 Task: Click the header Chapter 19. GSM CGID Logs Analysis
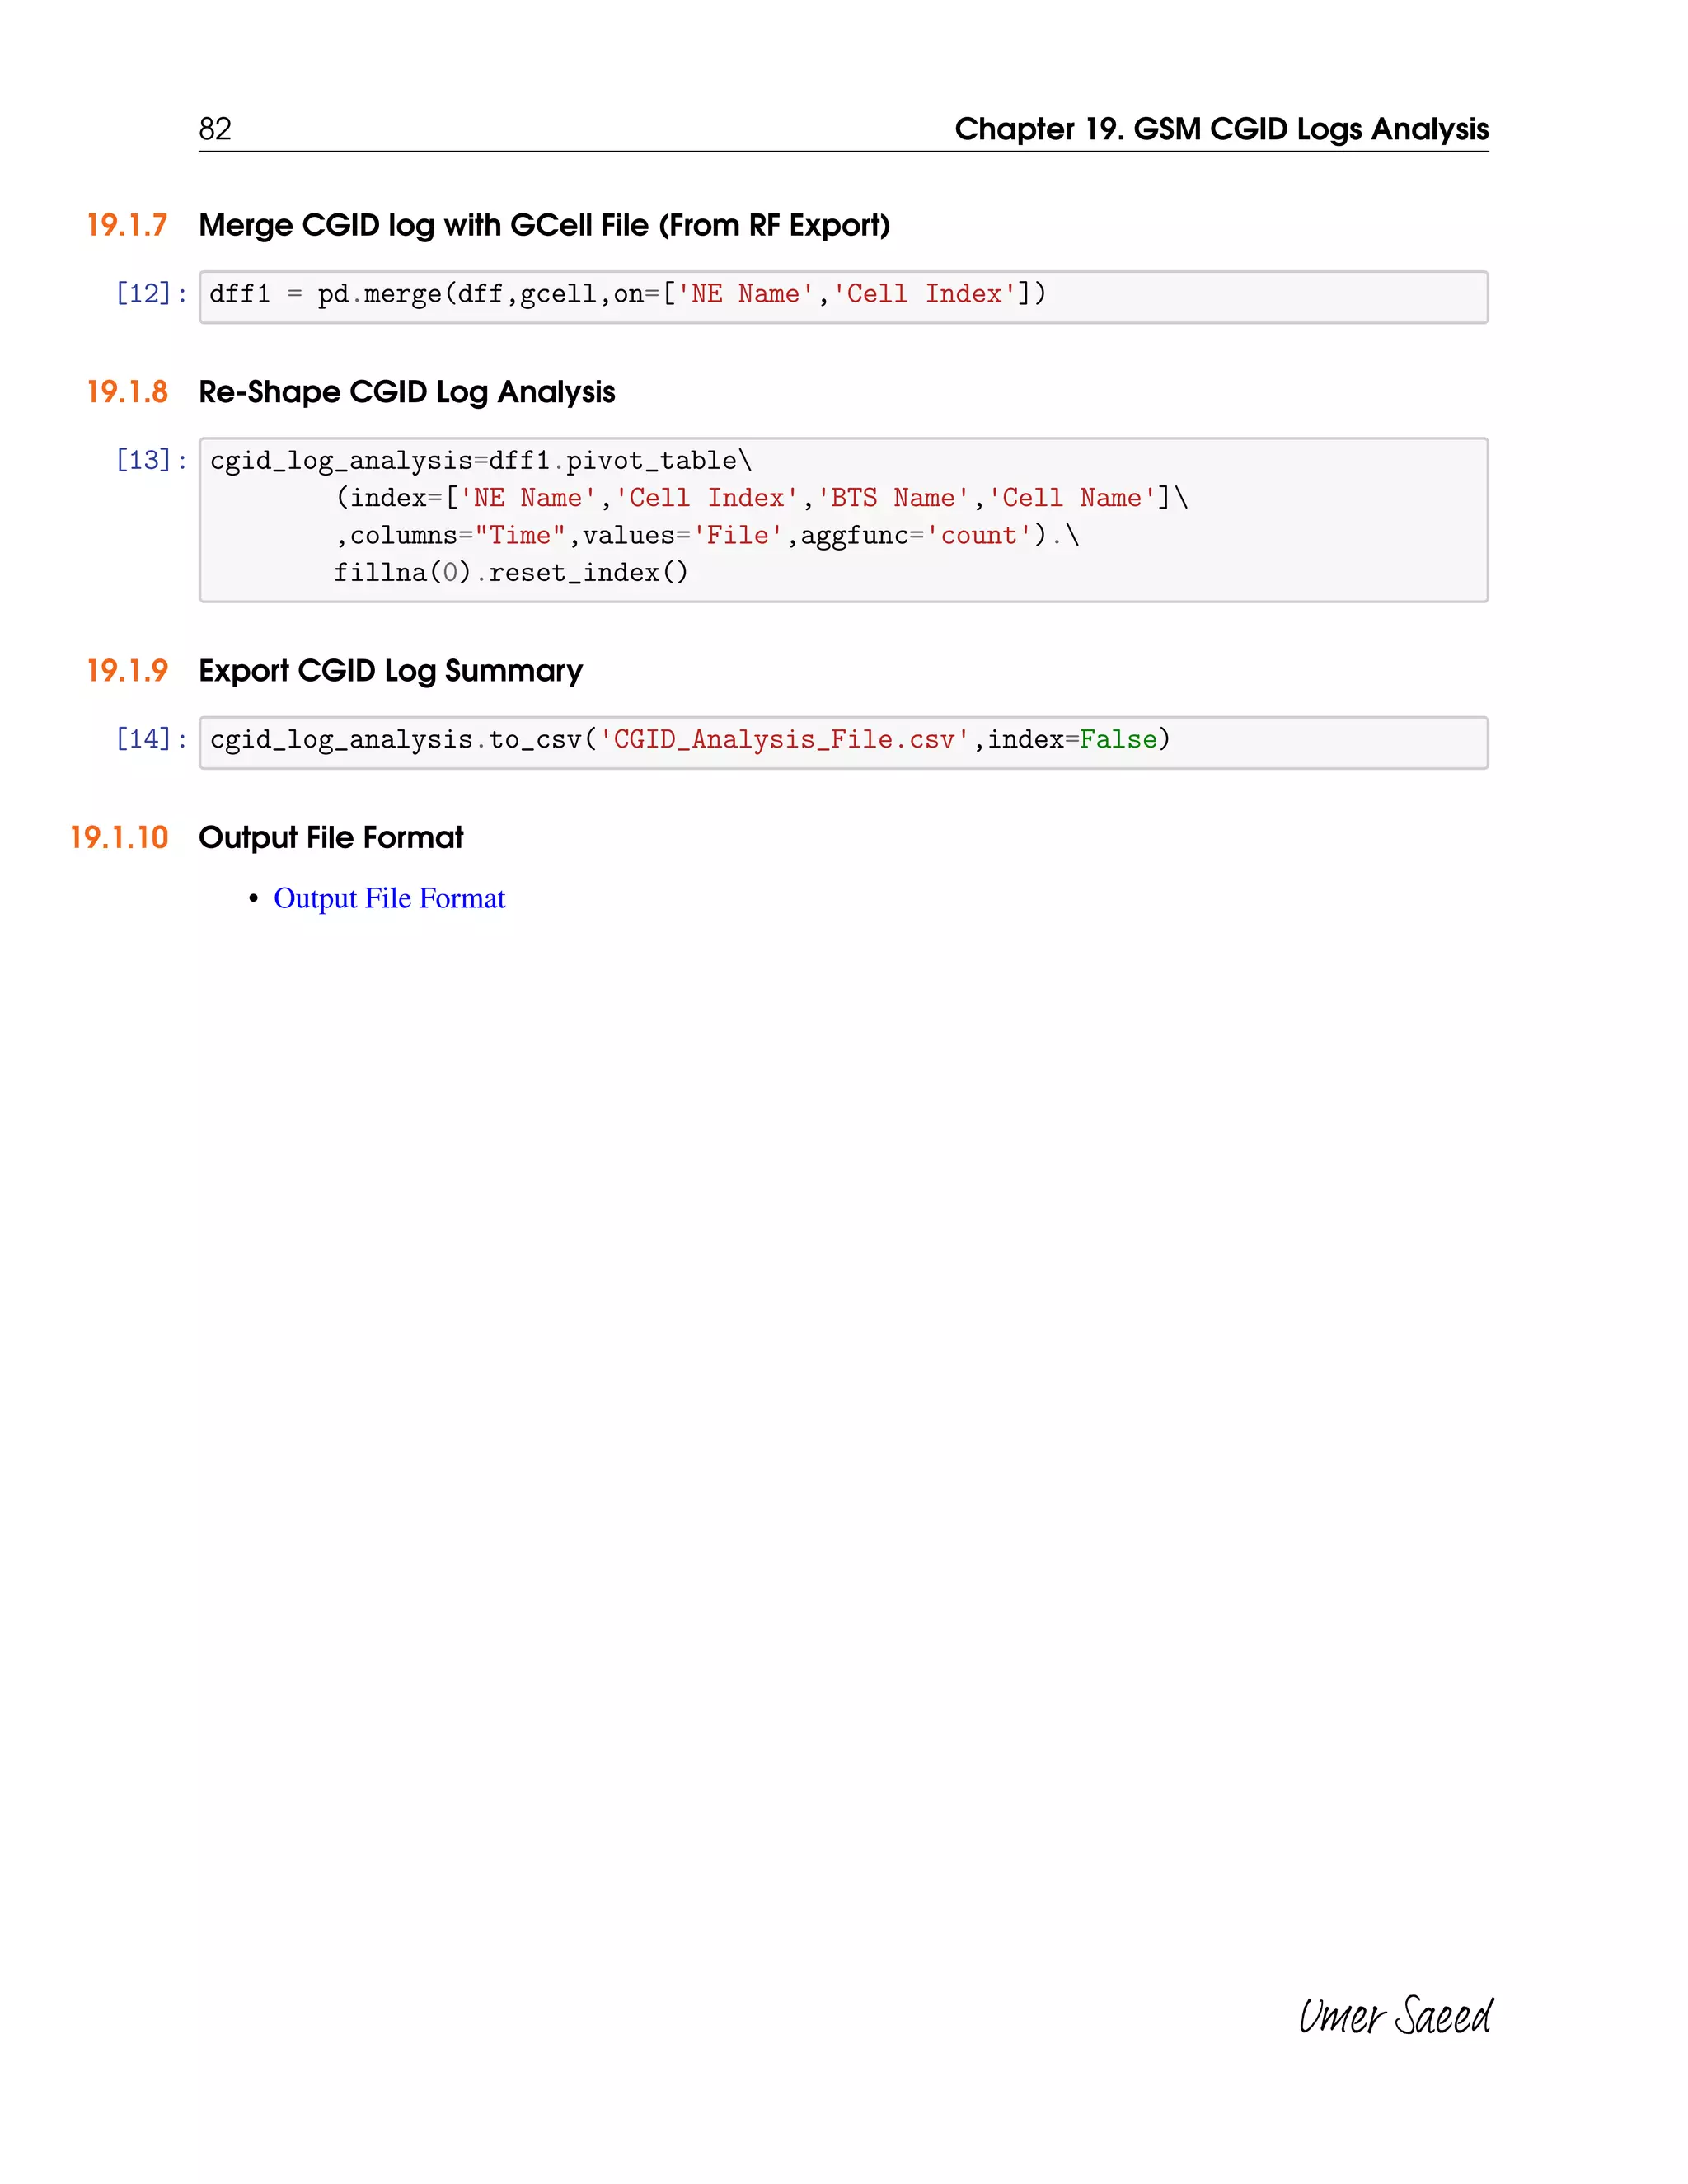[1222, 129]
